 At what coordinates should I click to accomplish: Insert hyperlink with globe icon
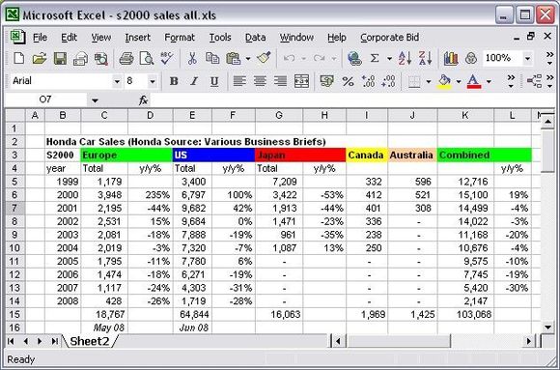tap(354, 58)
